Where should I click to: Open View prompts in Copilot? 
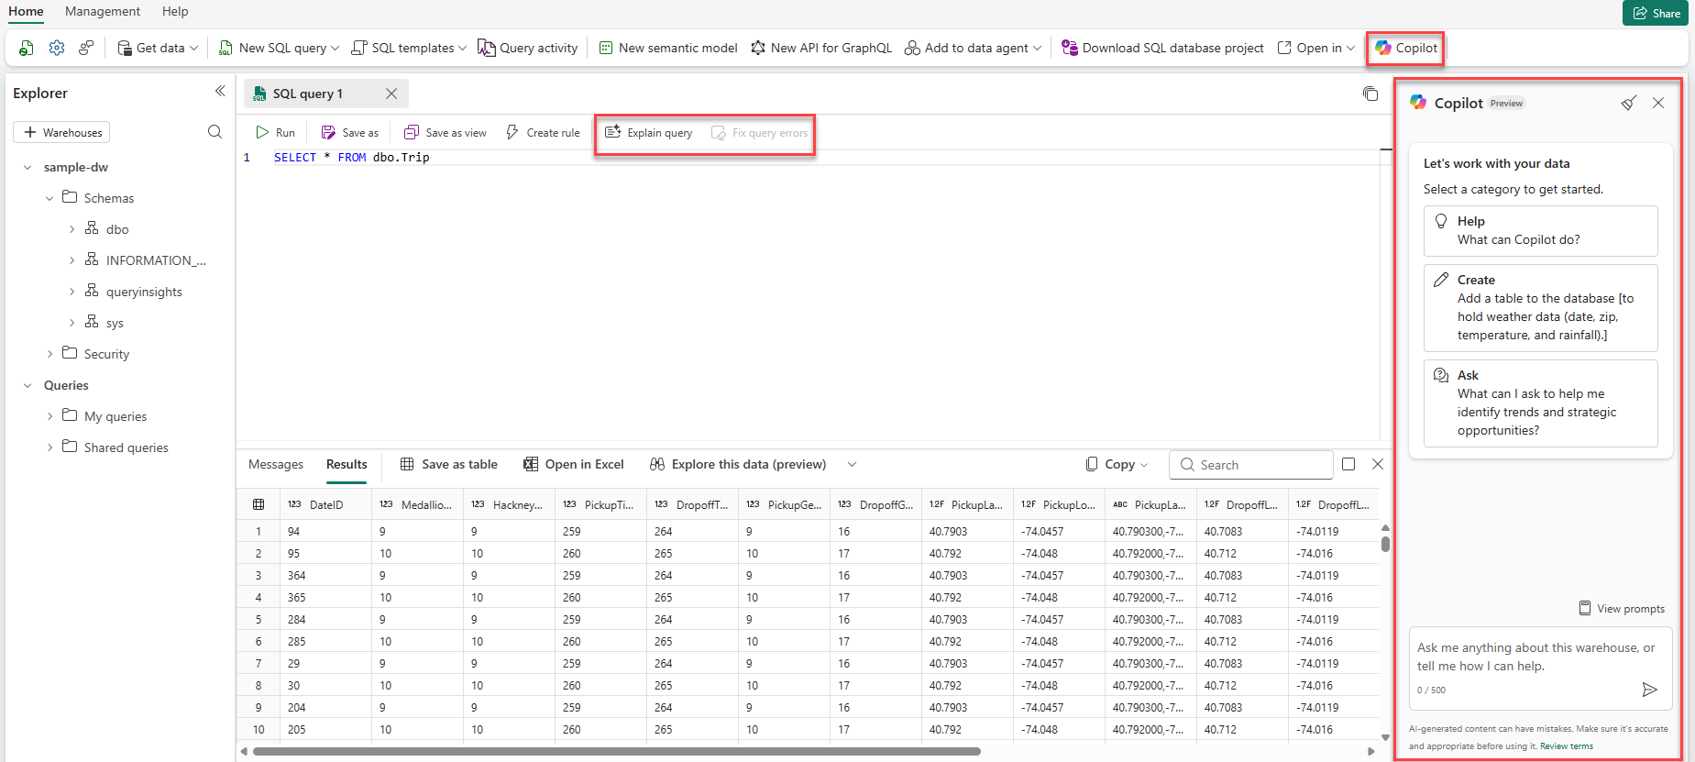(x=1622, y=609)
